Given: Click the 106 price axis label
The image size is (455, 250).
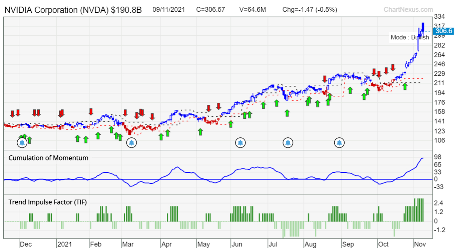Looking at the screenshot, I should (x=439, y=140).
